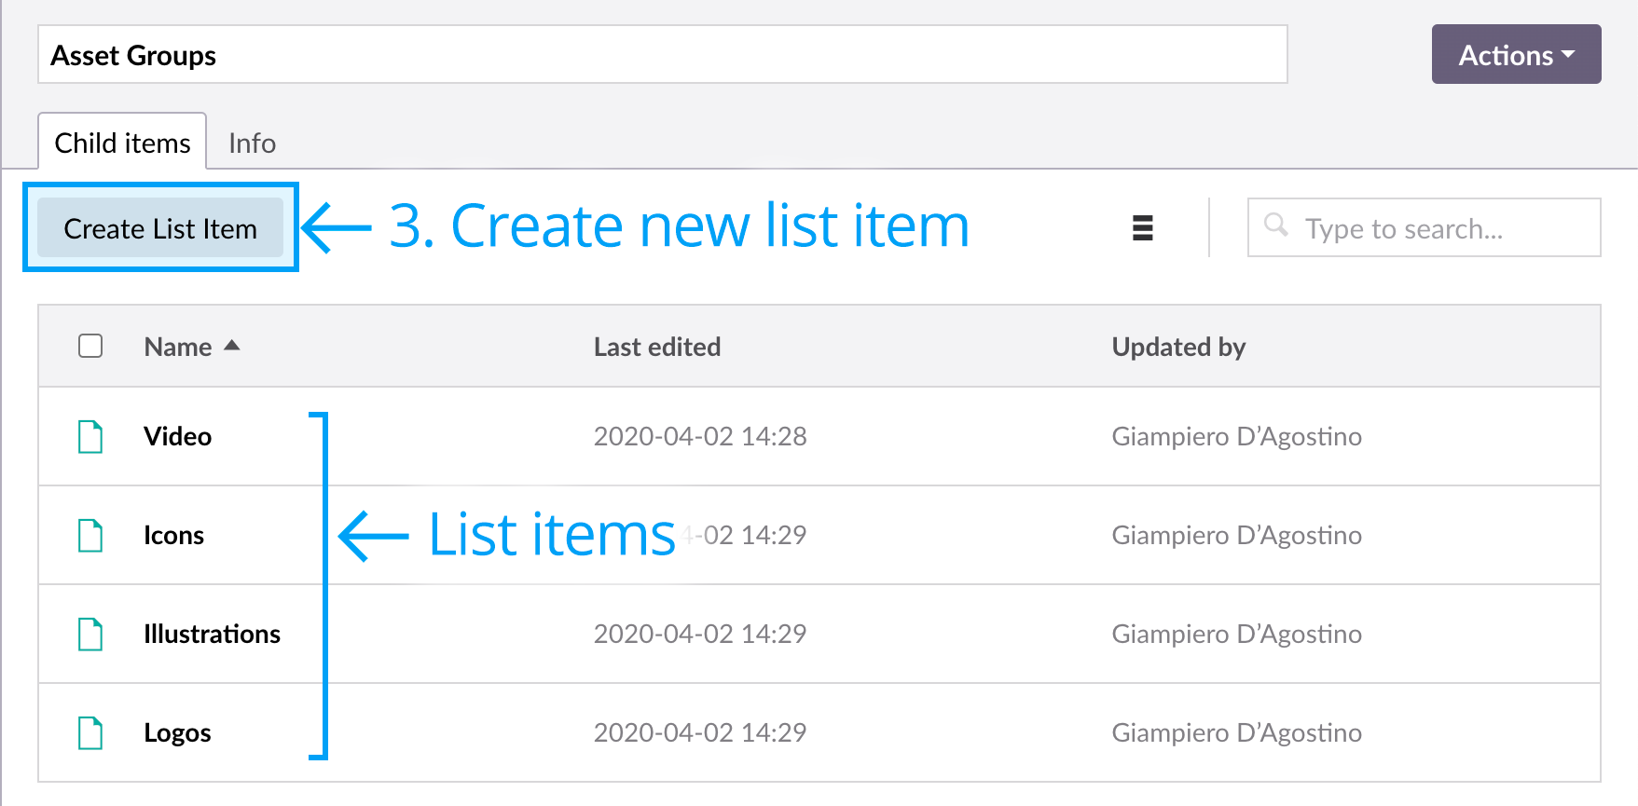Click the Last edited date for Illustrations

point(700,634)
